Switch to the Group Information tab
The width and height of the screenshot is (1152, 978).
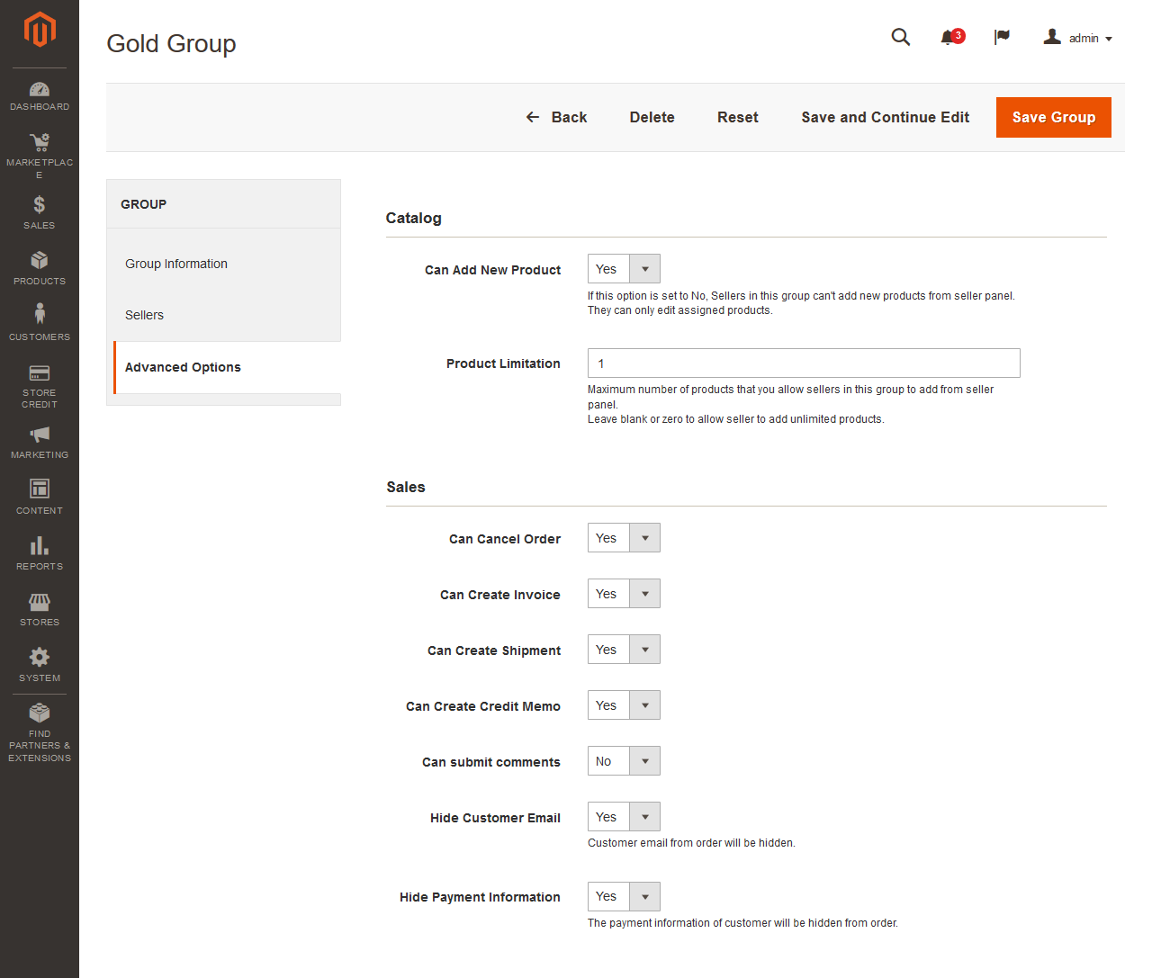point(176,263)
